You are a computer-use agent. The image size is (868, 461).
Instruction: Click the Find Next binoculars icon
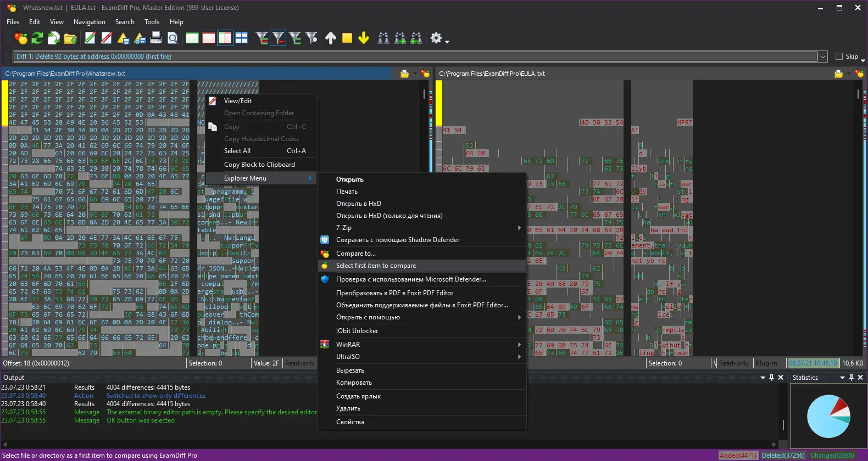point(400,38)
